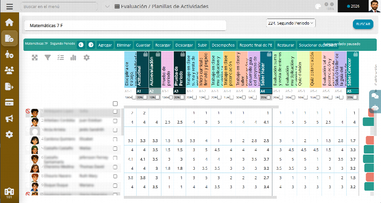This screenshot has width=381, height=203.
Task: Open the checklist options icon
Action: click(x=60, y=58)
